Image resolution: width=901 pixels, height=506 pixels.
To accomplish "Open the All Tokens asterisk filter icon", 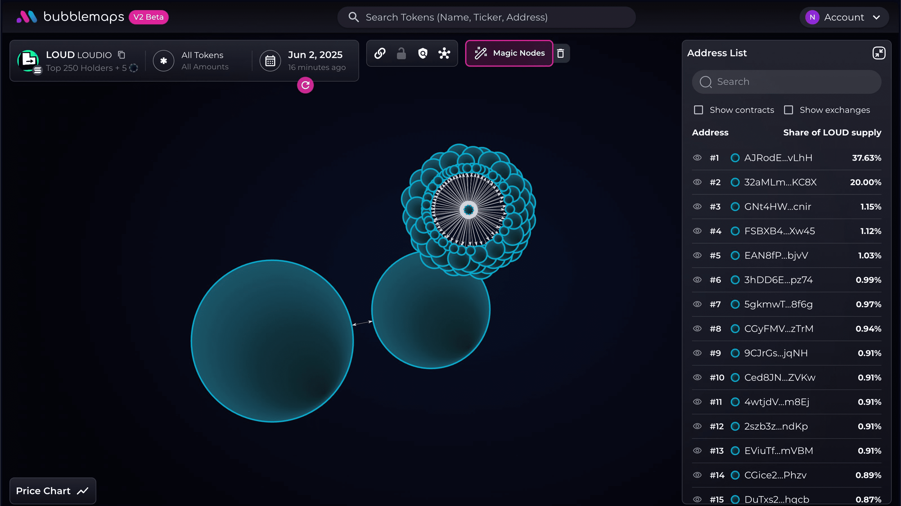I will pyautogui.click(x=163, y=61).
